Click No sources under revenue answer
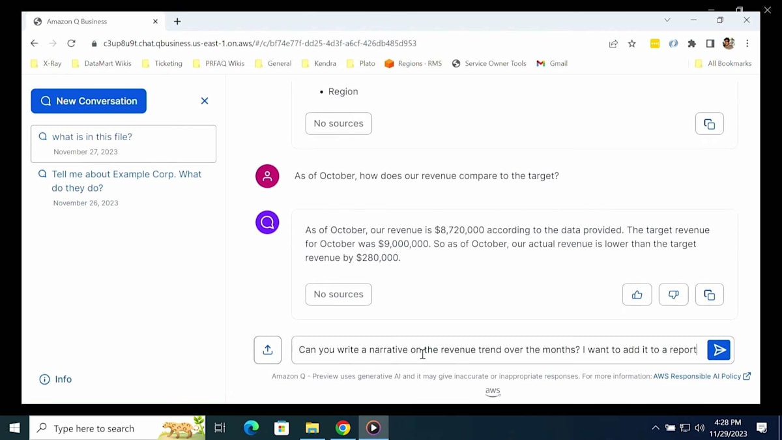The height and width of the screenshot is (440, 782). [338, 295]
